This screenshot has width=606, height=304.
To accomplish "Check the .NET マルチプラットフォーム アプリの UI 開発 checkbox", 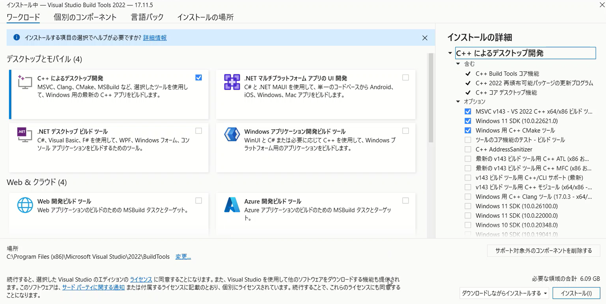I will (405, 78).
